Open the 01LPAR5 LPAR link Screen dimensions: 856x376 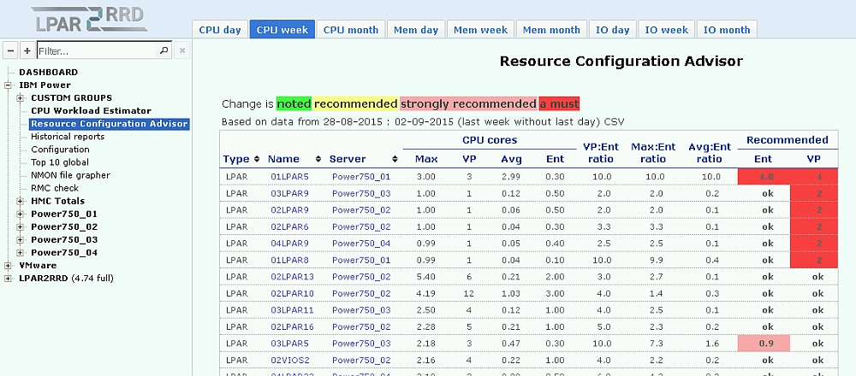click(289, 177)
